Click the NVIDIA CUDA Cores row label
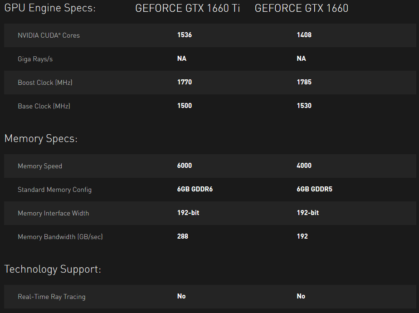419x313 pixels. [x=49, y=35]
